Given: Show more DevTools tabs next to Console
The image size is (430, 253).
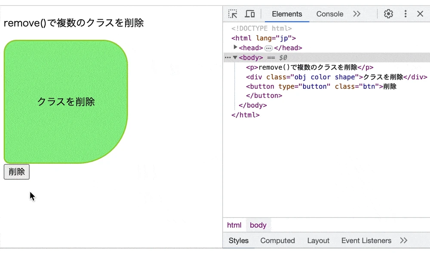Looking at the screenshot, I should (357, 14).
